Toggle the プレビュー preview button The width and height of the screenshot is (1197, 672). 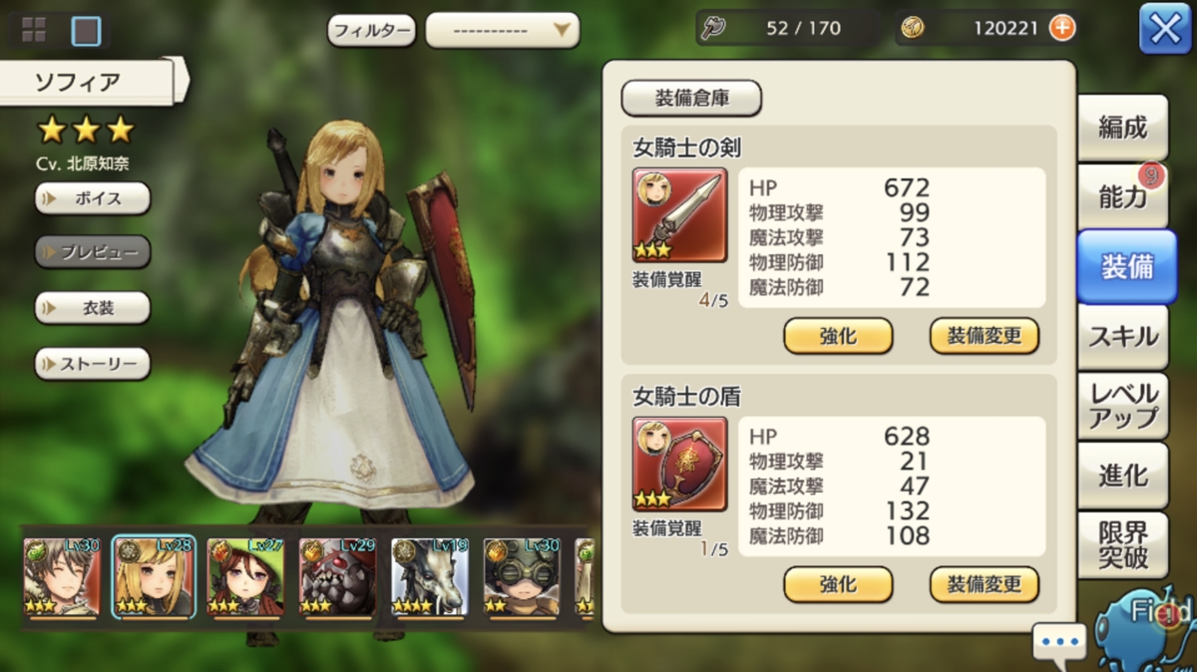tap(93, 252)
